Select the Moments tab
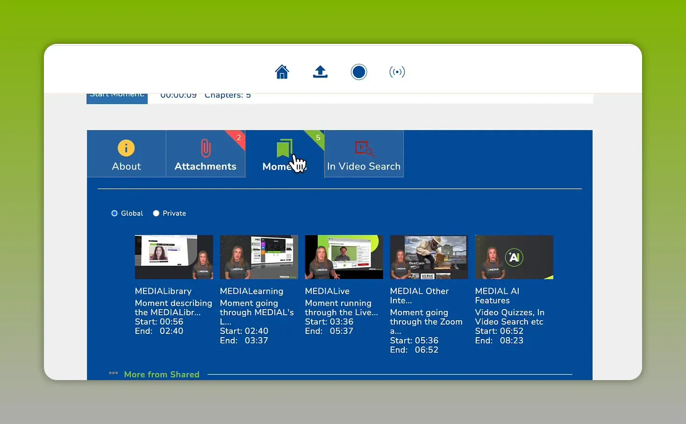The width and height of the screenshot is (686, 424). (x=285, y=154)
